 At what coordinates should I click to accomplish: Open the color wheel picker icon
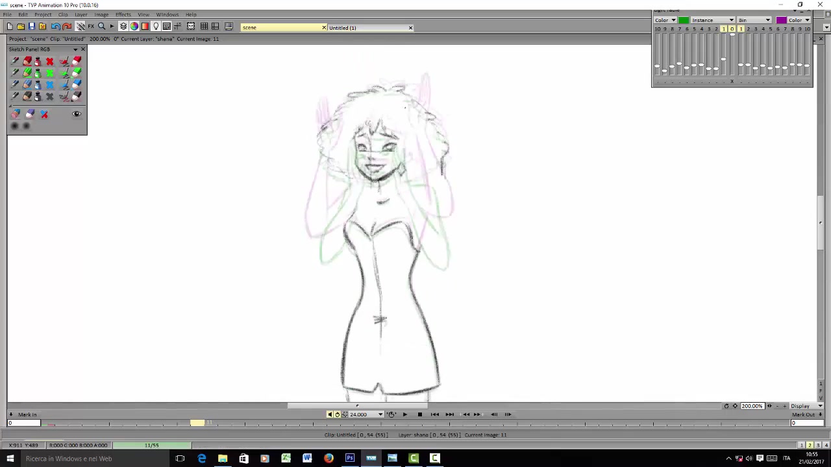[134, 27]
